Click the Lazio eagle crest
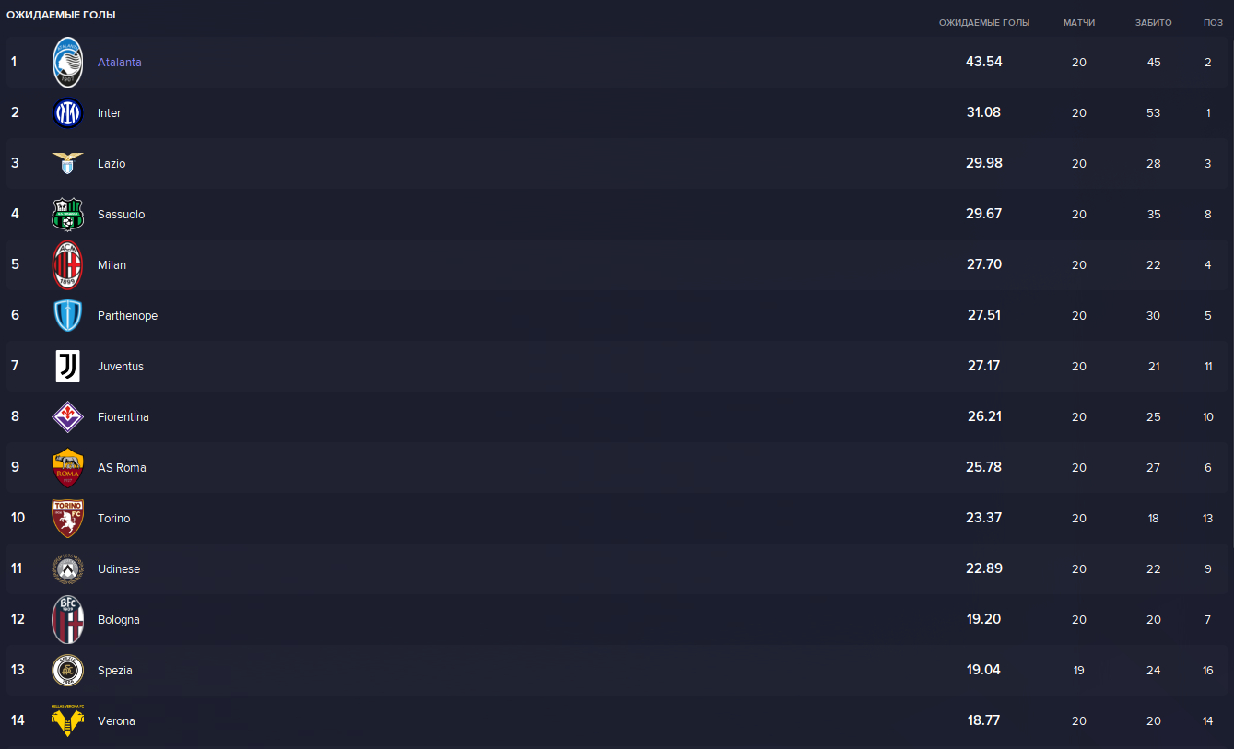Screen dimensions: 1234x749 pyautogui.click(x=67, y=164)
